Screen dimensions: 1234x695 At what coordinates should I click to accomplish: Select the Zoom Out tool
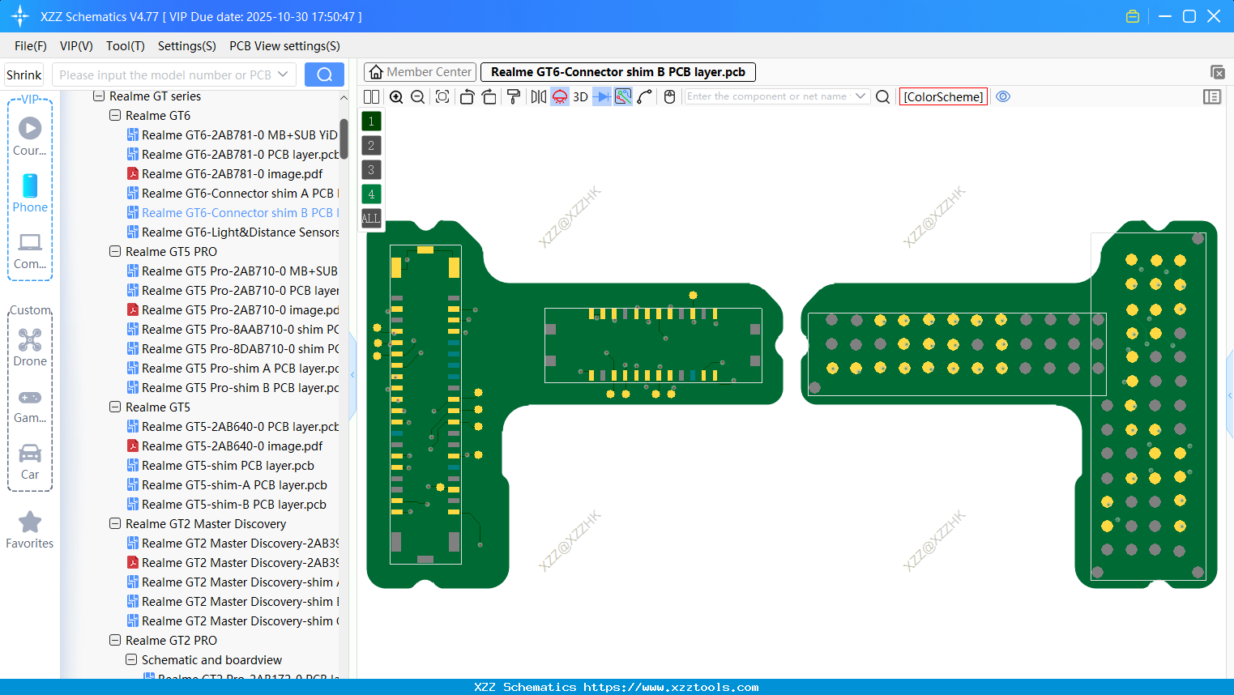coord(417,96)
